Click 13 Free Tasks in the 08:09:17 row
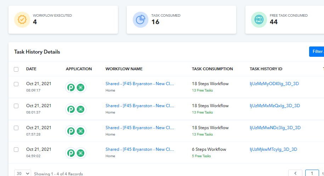324x176 pixels. click(202, 90)
